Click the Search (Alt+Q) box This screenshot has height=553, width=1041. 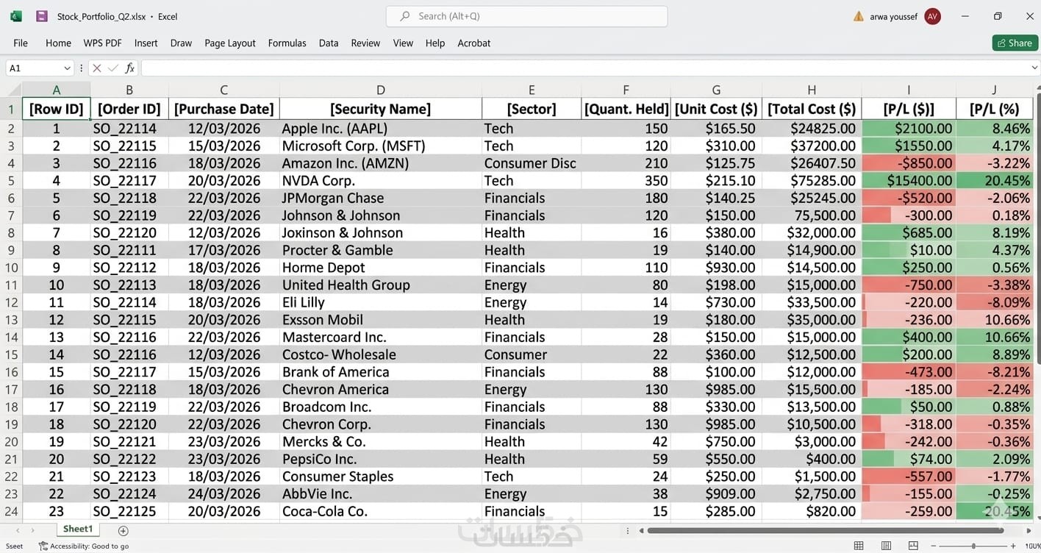coord(526,16)
